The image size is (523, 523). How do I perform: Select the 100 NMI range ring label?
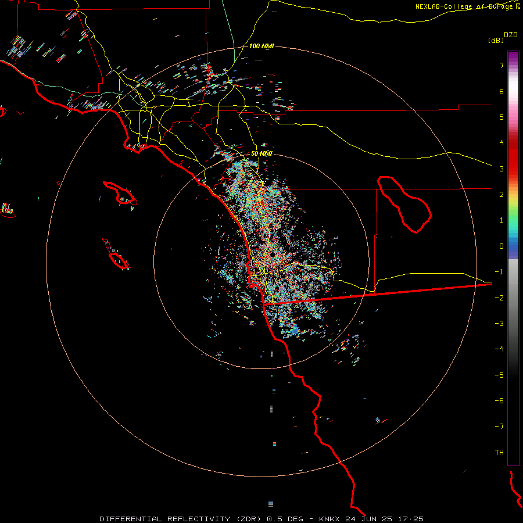(x=261, y=46)
